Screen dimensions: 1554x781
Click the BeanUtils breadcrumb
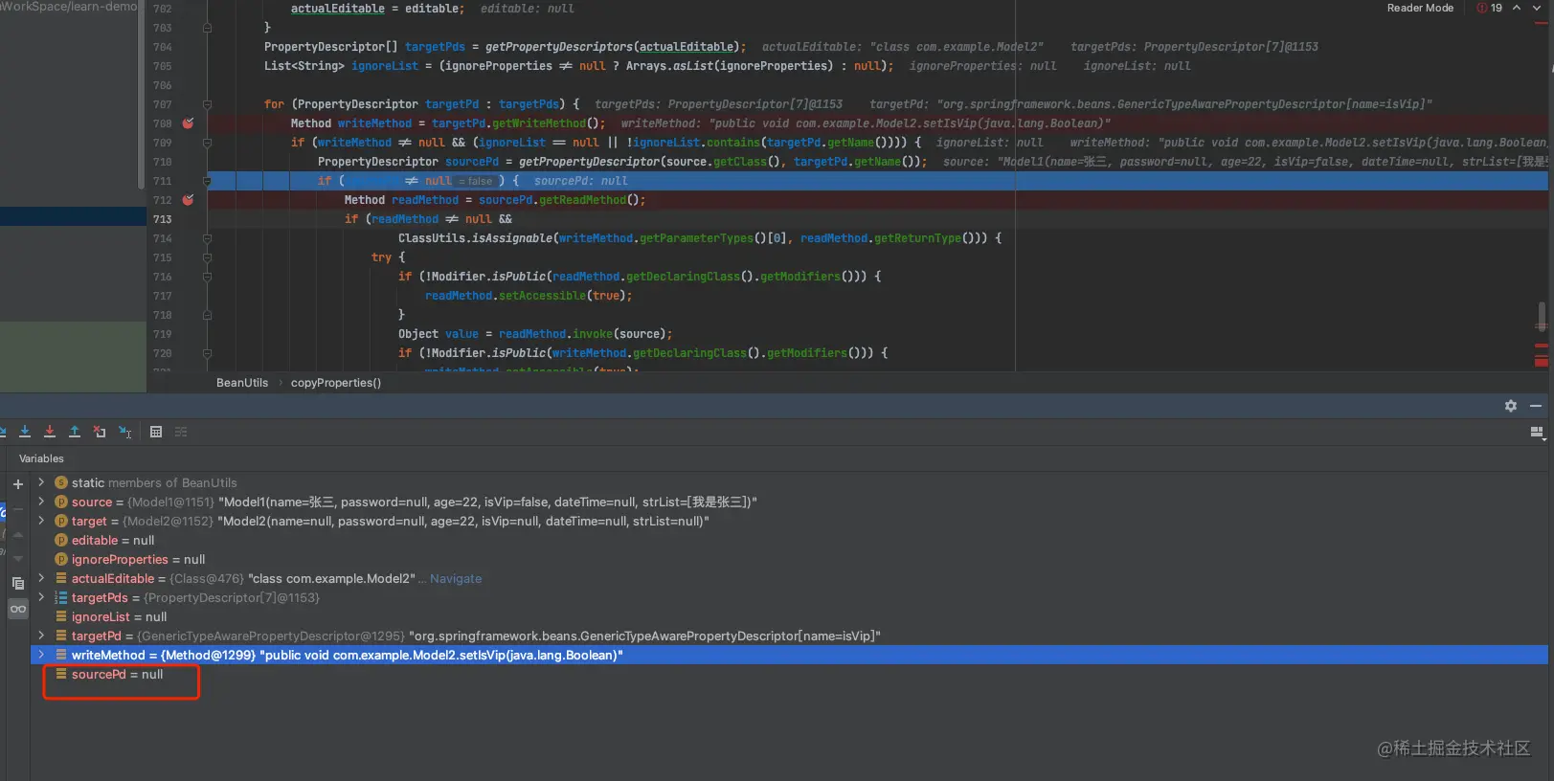coord(242,383)
